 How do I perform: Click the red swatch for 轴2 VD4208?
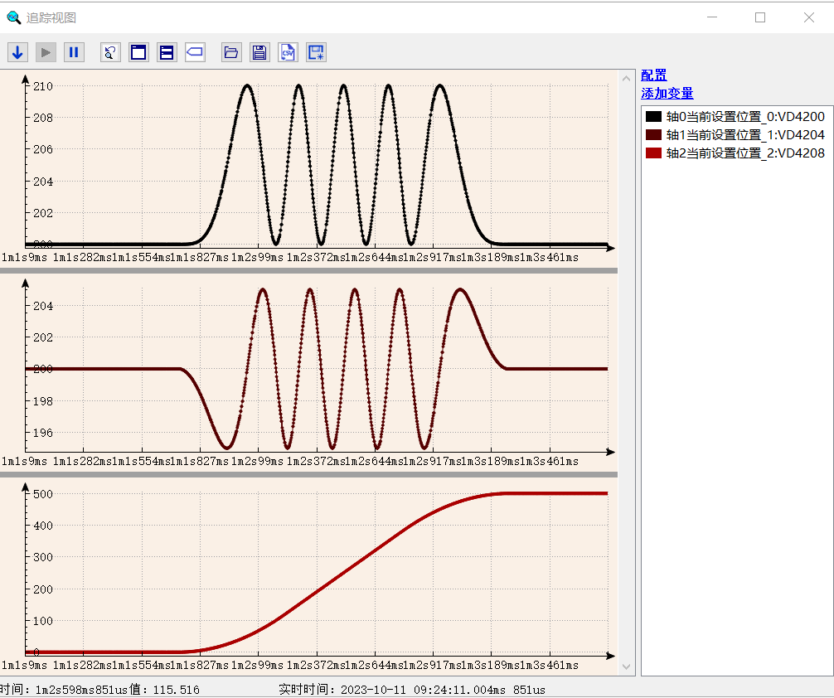[653, 153]
